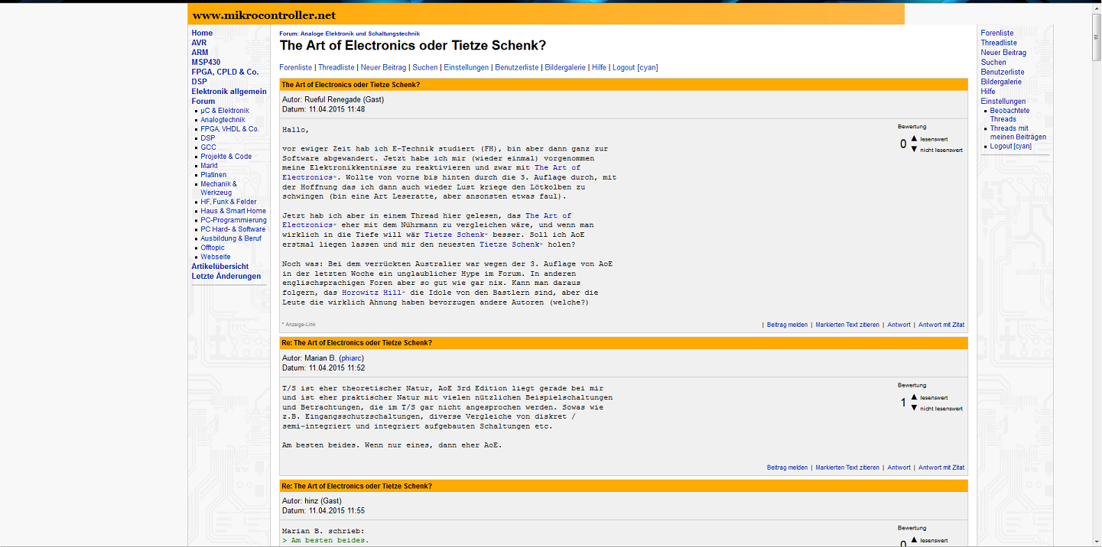Click Threadliste in thread navigation bar
1102x547 pixels.
[336, 67]
